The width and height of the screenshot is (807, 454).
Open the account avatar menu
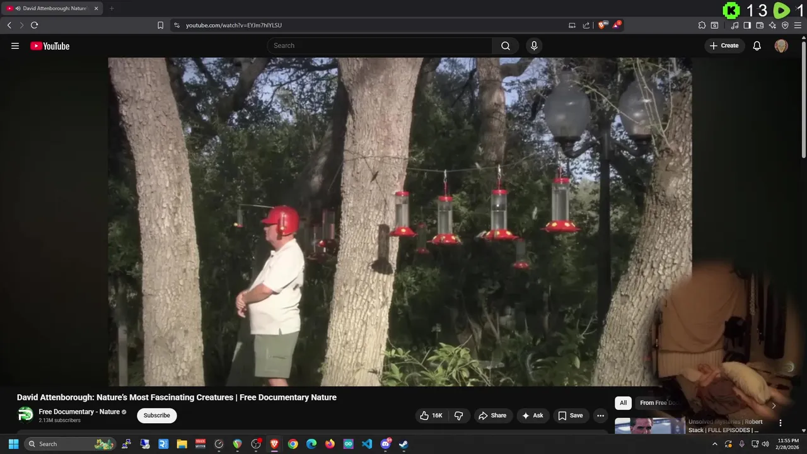(781, 45)
